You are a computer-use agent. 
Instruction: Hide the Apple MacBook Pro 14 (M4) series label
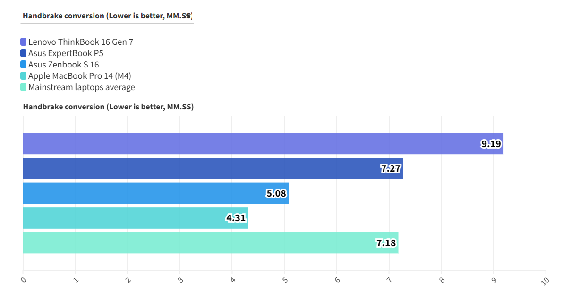pos(79,76)
